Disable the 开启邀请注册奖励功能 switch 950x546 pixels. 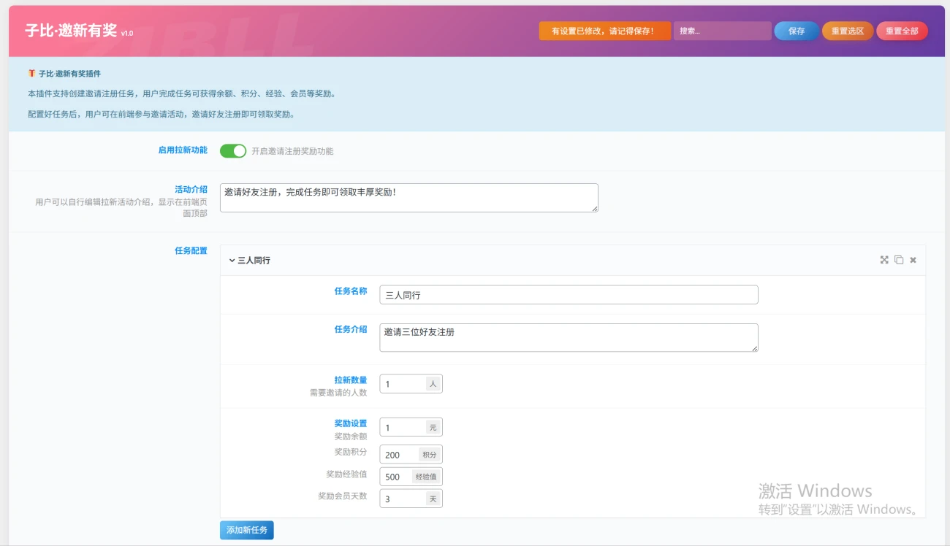pos(232,150)
